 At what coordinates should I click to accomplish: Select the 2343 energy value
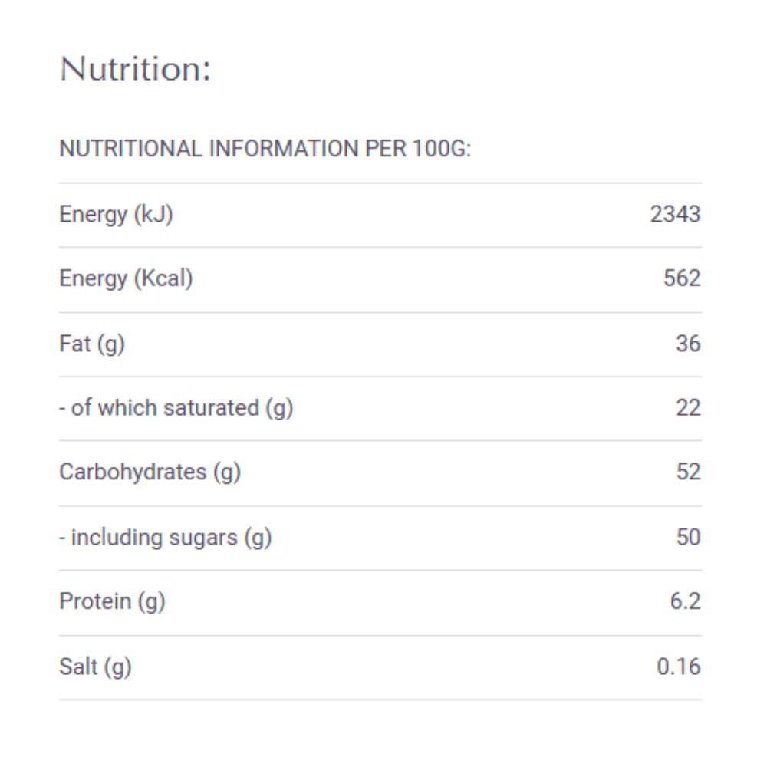click(675, 214)
